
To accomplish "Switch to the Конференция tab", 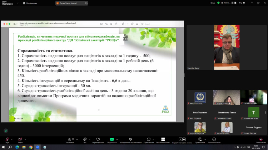I will pyautogui.click(x=30, y=3).
